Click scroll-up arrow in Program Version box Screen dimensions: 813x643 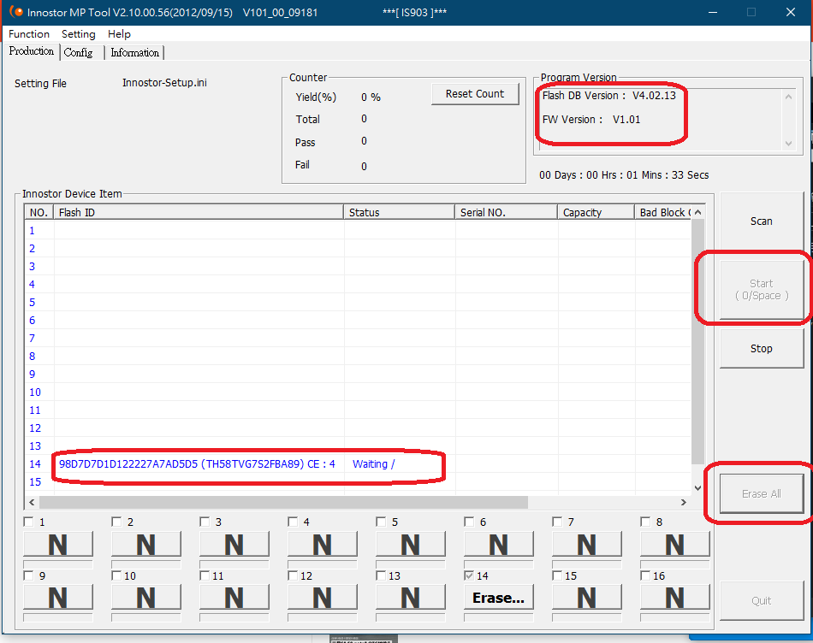click(x=789, y=97)
